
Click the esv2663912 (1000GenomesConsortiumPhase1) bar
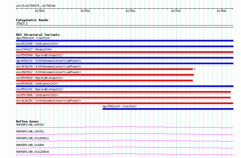(x=105, y=75)
